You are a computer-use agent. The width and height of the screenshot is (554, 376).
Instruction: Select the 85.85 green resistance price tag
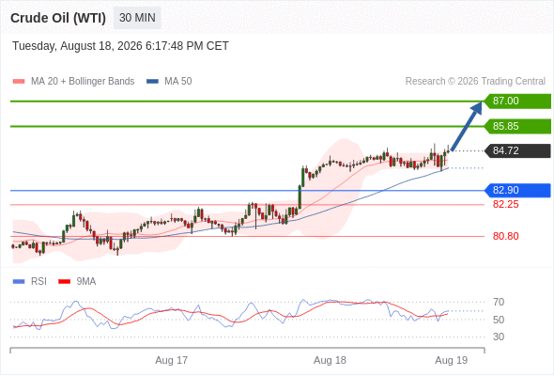(517, 126)
